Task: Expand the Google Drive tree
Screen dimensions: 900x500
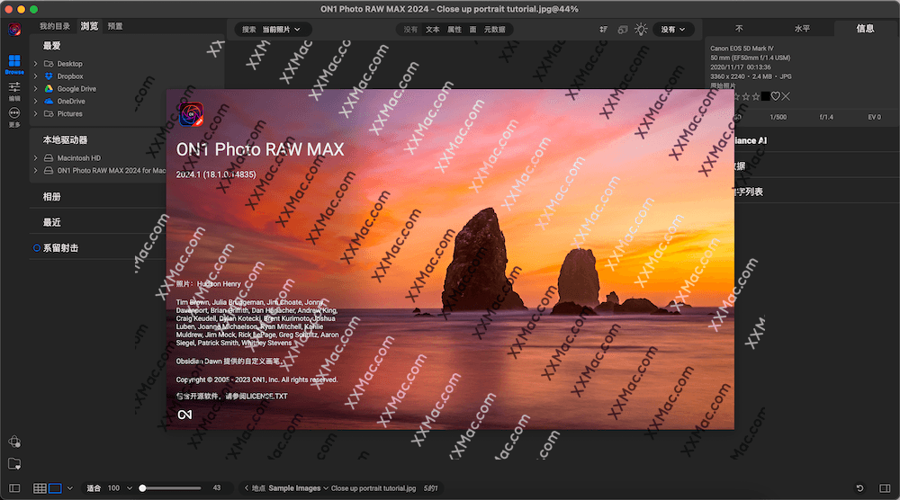Action: coord(36,89)
